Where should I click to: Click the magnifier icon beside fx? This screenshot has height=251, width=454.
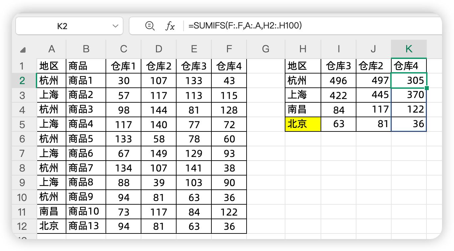pos(150,25)
